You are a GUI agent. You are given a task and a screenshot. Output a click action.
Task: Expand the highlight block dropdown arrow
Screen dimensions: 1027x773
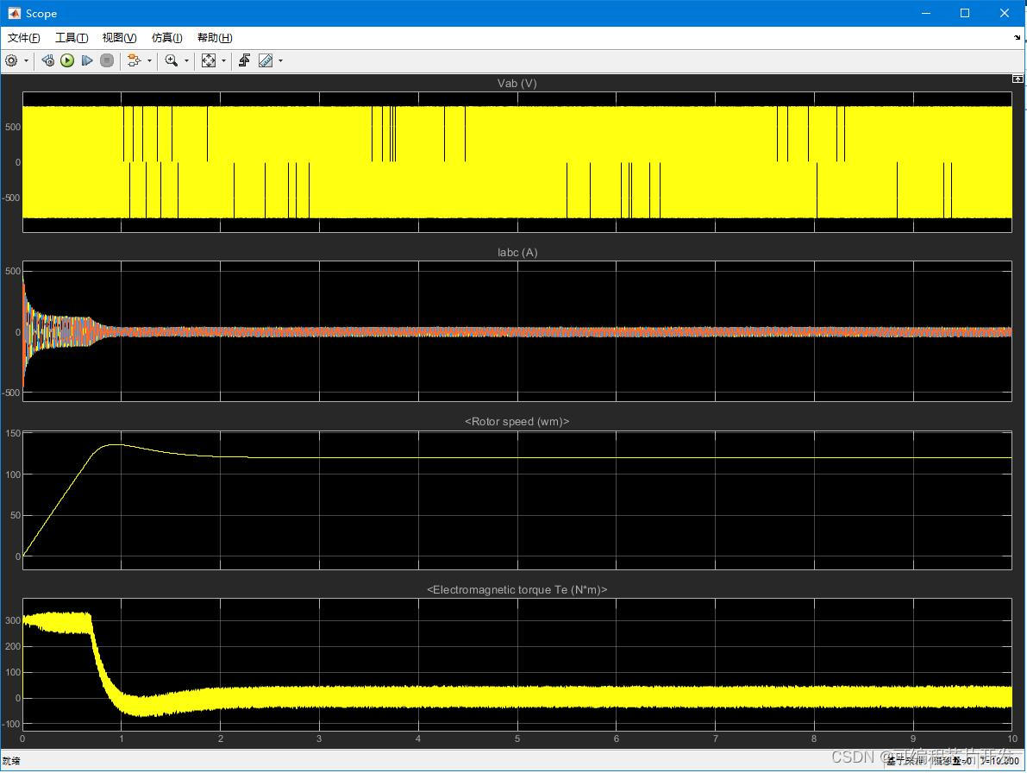click(x=149, y=61)
